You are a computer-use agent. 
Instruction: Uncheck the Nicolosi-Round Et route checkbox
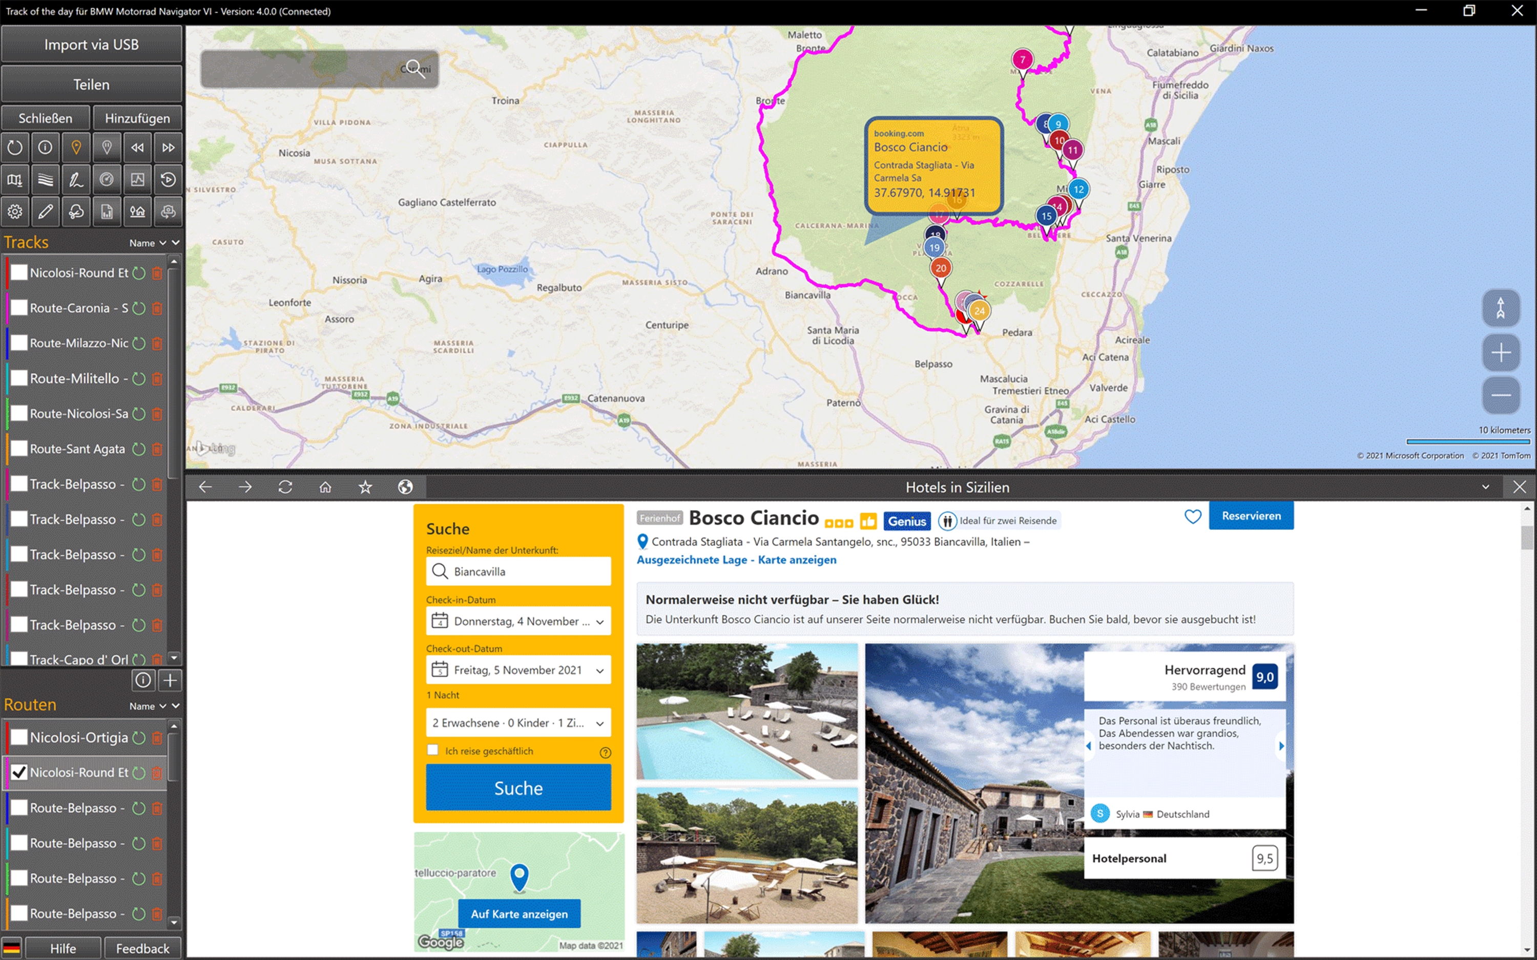19,772
